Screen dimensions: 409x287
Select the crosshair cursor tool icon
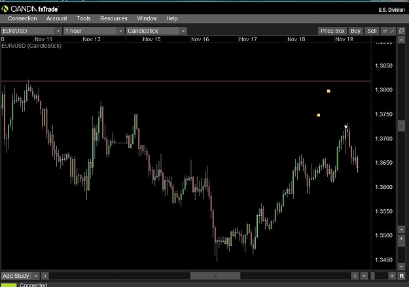[385, 31]
